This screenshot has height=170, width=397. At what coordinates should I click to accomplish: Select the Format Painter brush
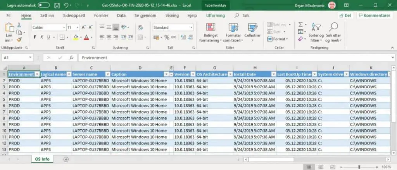[x=19, y=39]
